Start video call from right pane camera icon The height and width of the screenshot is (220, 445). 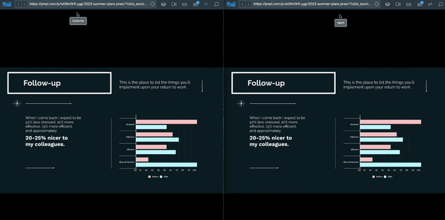398,4
